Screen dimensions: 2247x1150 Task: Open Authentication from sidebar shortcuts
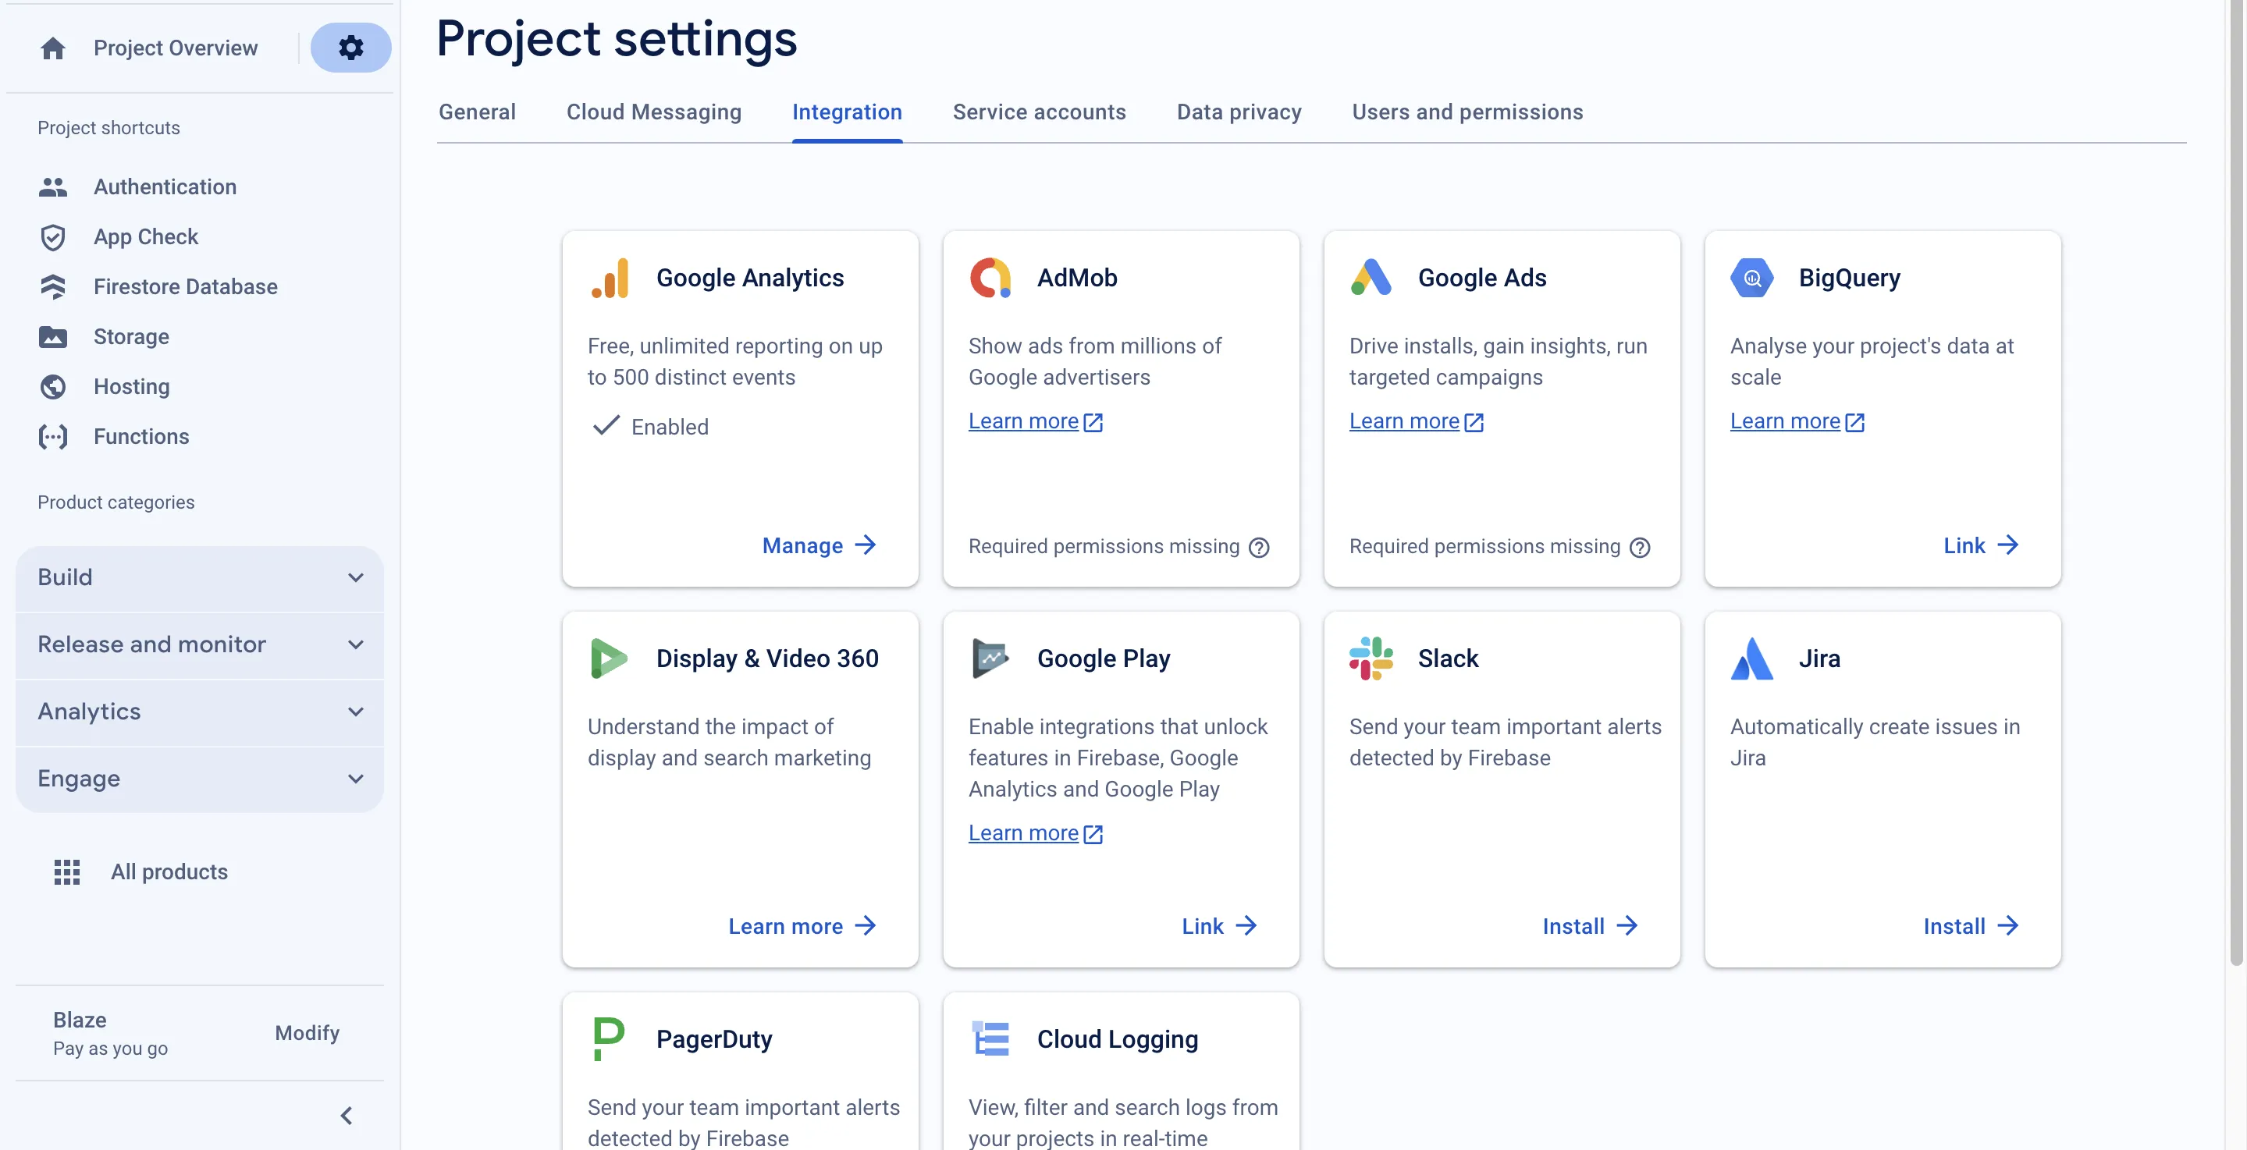pyautogui.click(x=165, y=186)
